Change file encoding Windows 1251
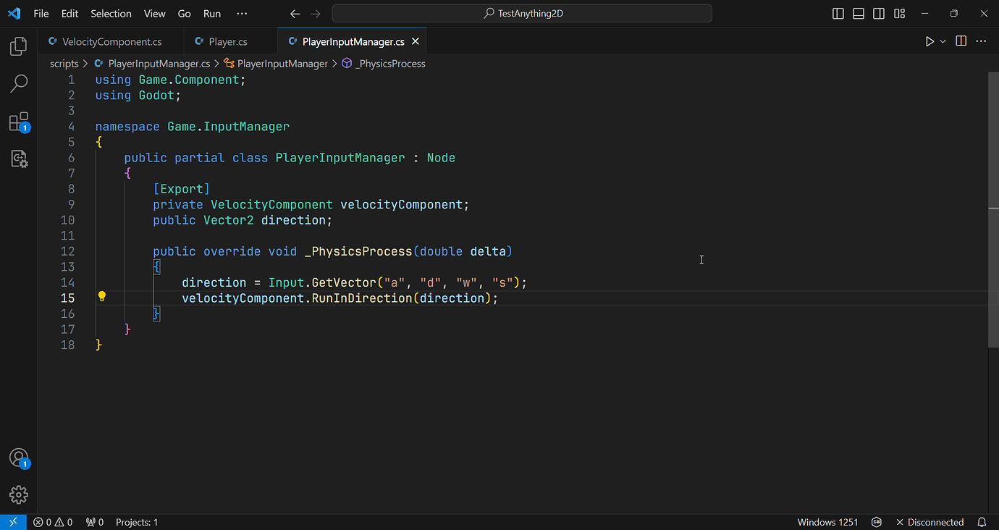The height and width of the screenshot is (530, 999). coord(827,522)
